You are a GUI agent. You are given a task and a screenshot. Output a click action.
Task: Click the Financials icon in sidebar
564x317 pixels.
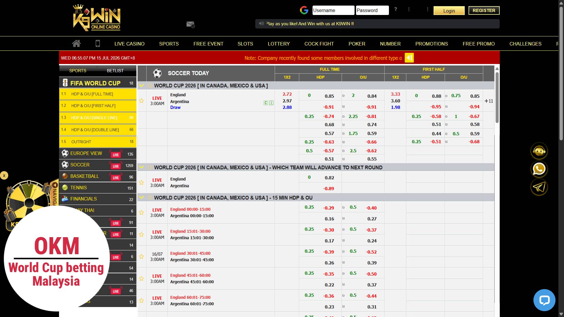tap(65, 199)
